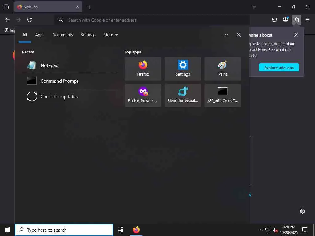This screenshot has height=236, width=315.
Task: Click Explore add-ons button
Action: pos(279,67)
